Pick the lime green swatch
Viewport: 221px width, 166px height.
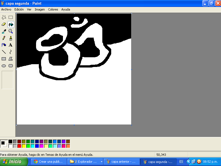pos(28,146)
